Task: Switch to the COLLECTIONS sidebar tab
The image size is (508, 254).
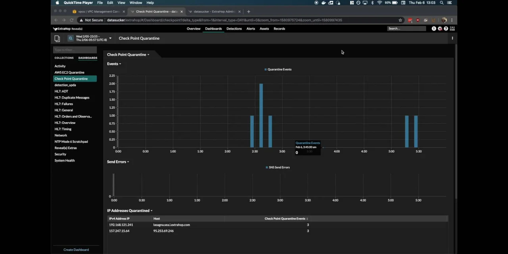Action: point(64,58)
